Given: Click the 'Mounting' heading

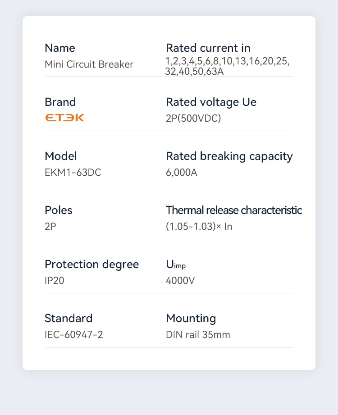Looking at the screenshot, I should pyautogui.click(x=191, y=319).
